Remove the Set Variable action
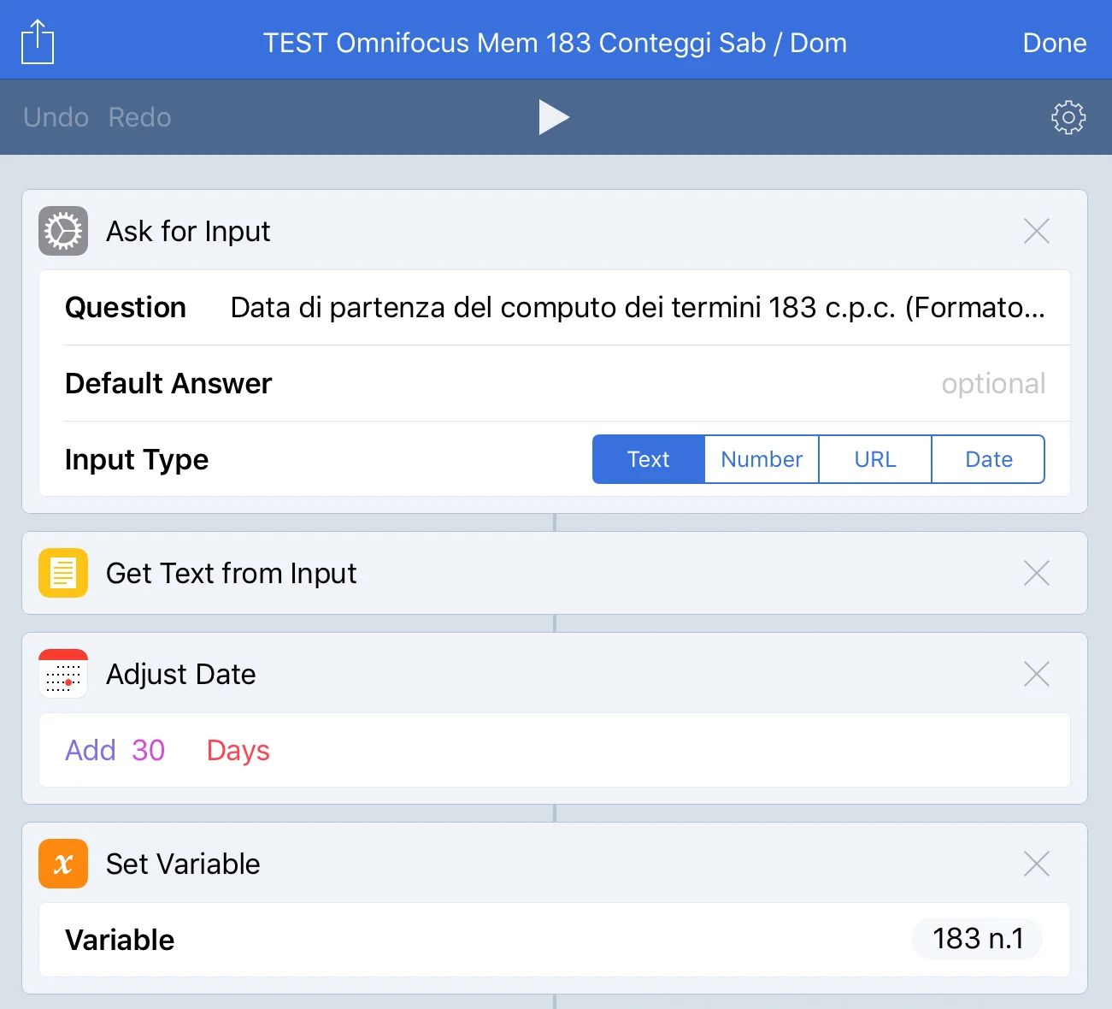Screen dimensions: 1112x1009 [1037, 864]
